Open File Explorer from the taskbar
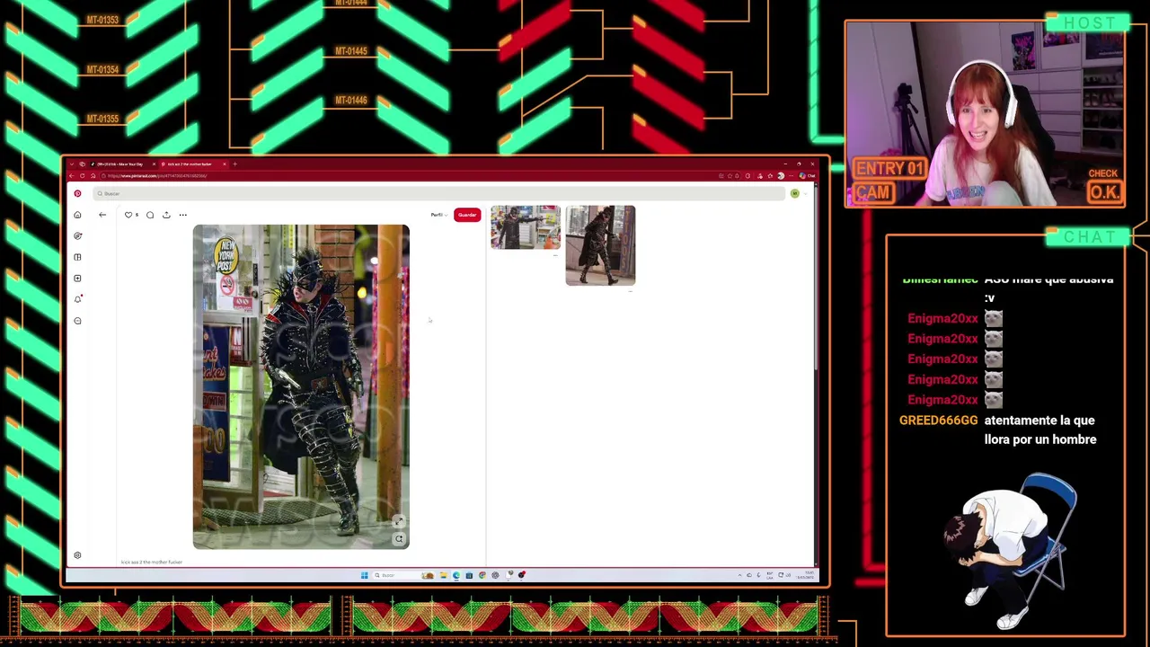 pyautogui.click(x=443, y=575)
